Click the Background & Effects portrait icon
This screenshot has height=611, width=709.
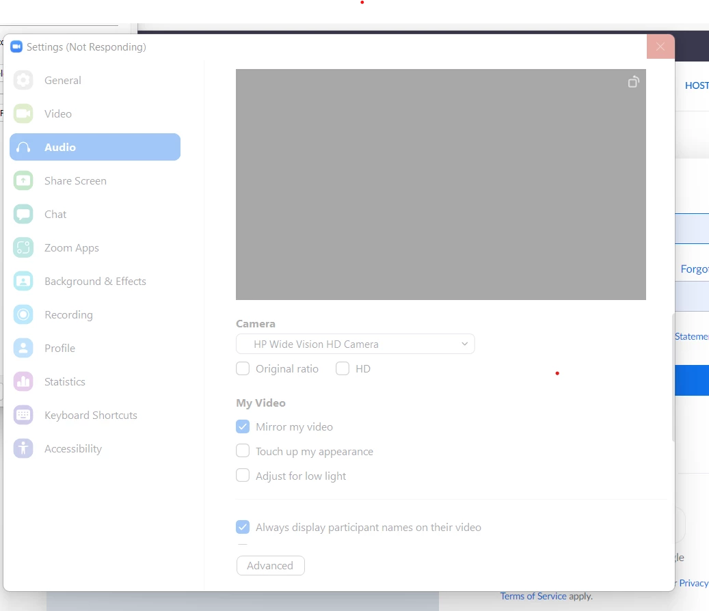[23, 281]
